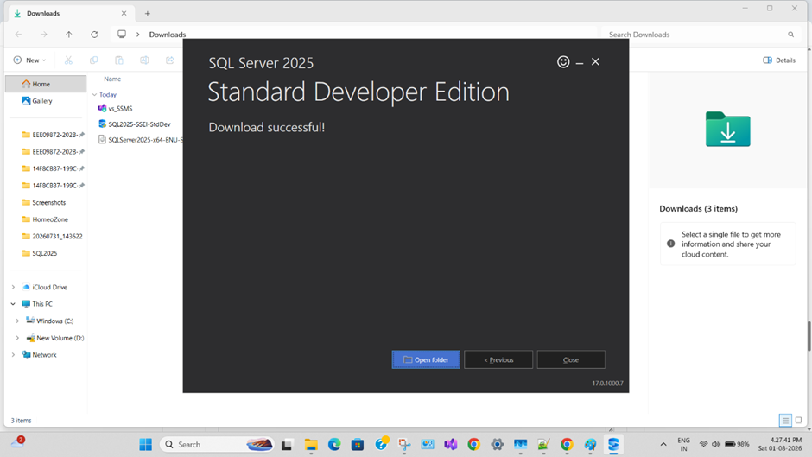This screenshot has width=812, height=457.
Task: Expand Windows (C:) drive in sidebar
Action: (17, 321)
